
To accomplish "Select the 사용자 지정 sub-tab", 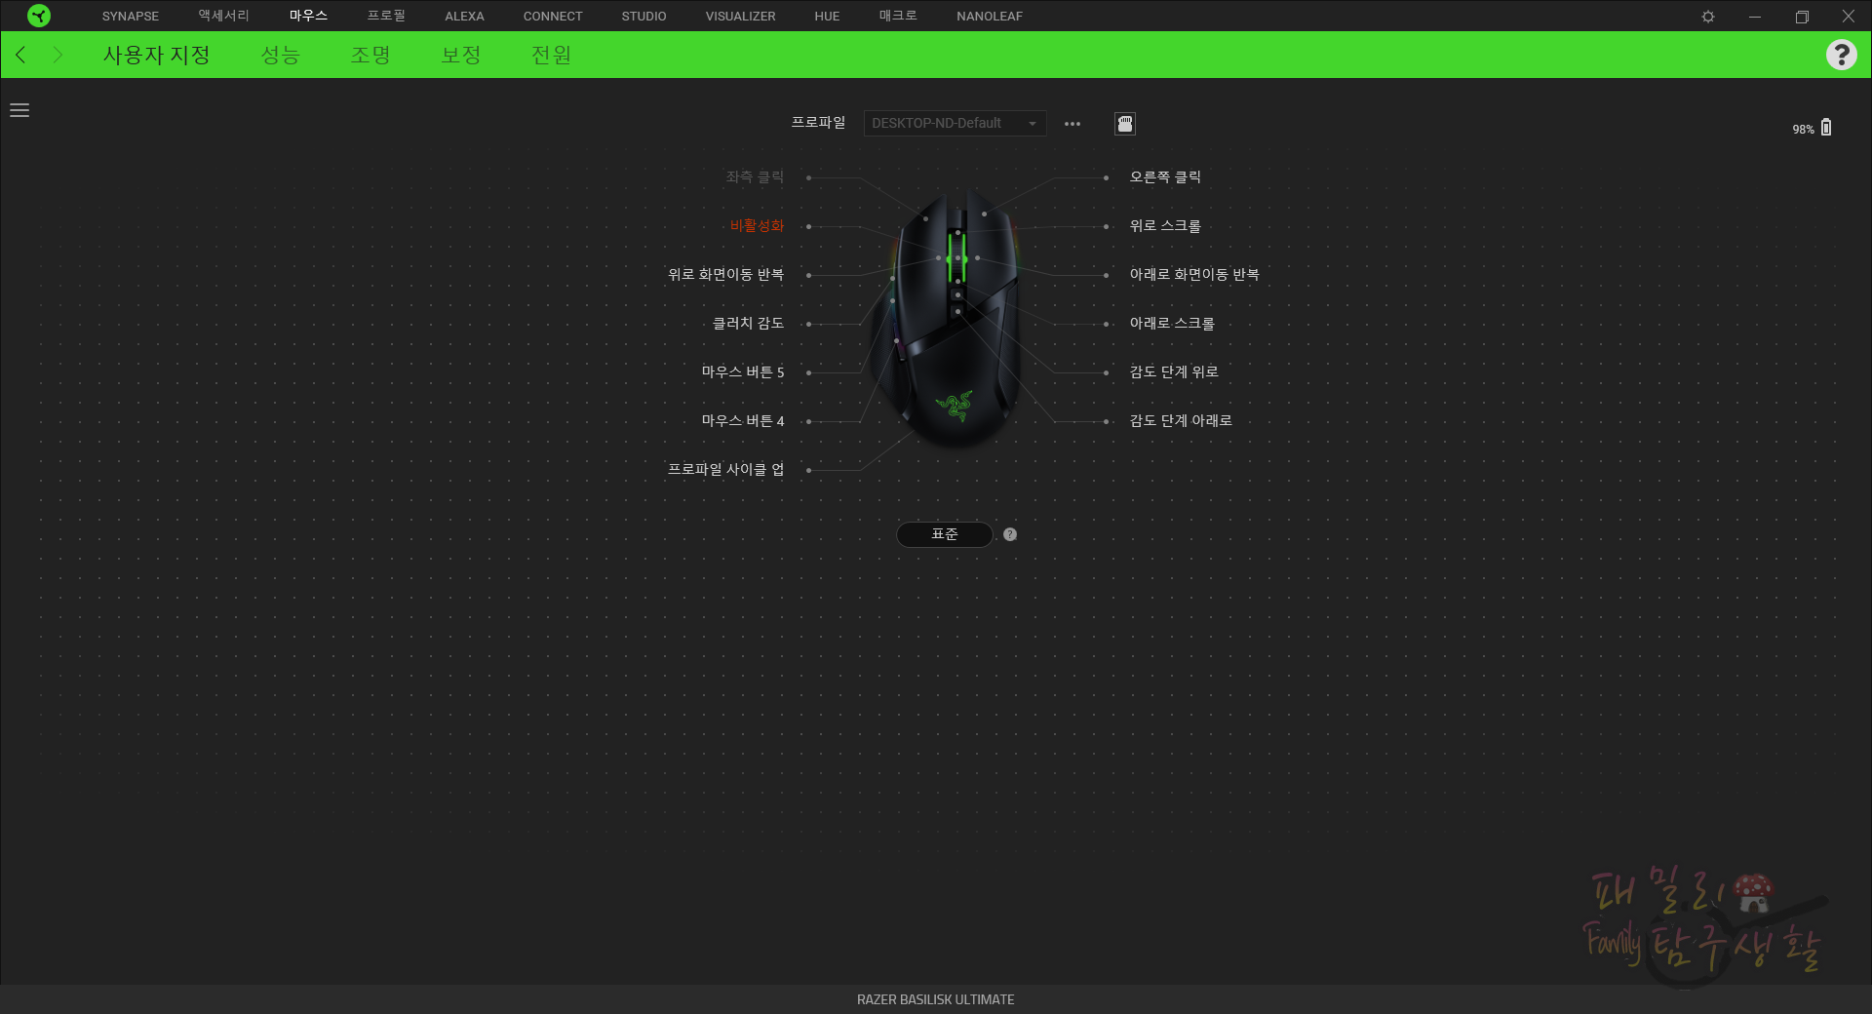I will tap(157, 56).
